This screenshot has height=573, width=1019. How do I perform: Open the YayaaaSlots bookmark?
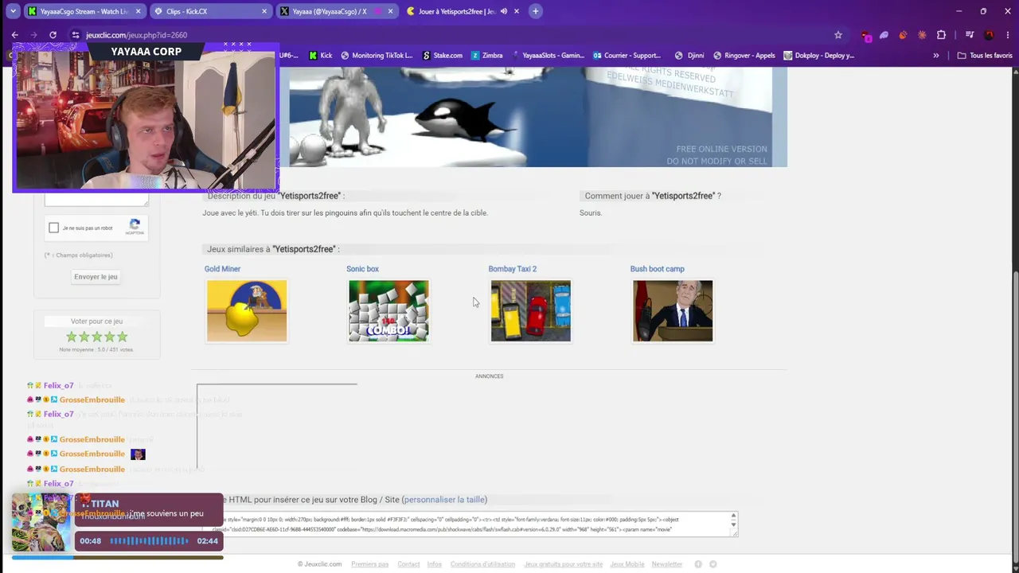[548, 56]
